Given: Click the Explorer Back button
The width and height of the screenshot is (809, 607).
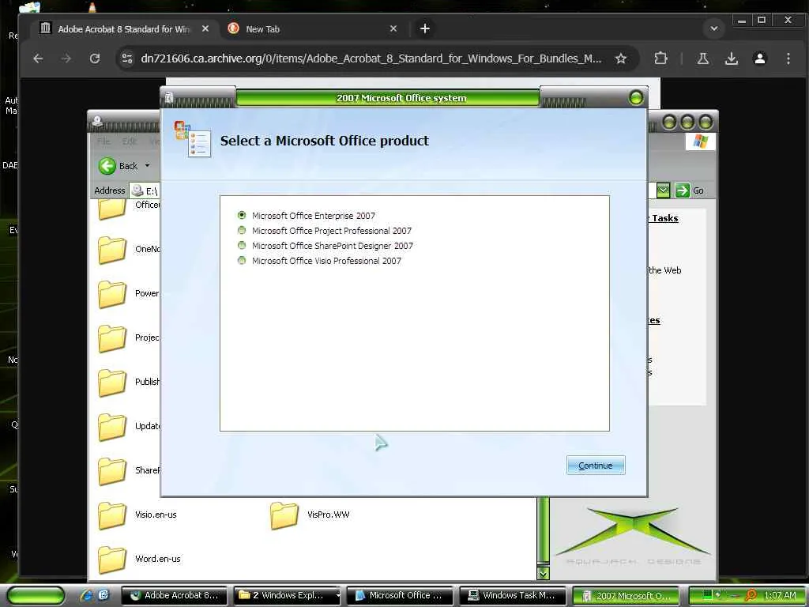Looking at the screenshot, I should tap(119, 166).
